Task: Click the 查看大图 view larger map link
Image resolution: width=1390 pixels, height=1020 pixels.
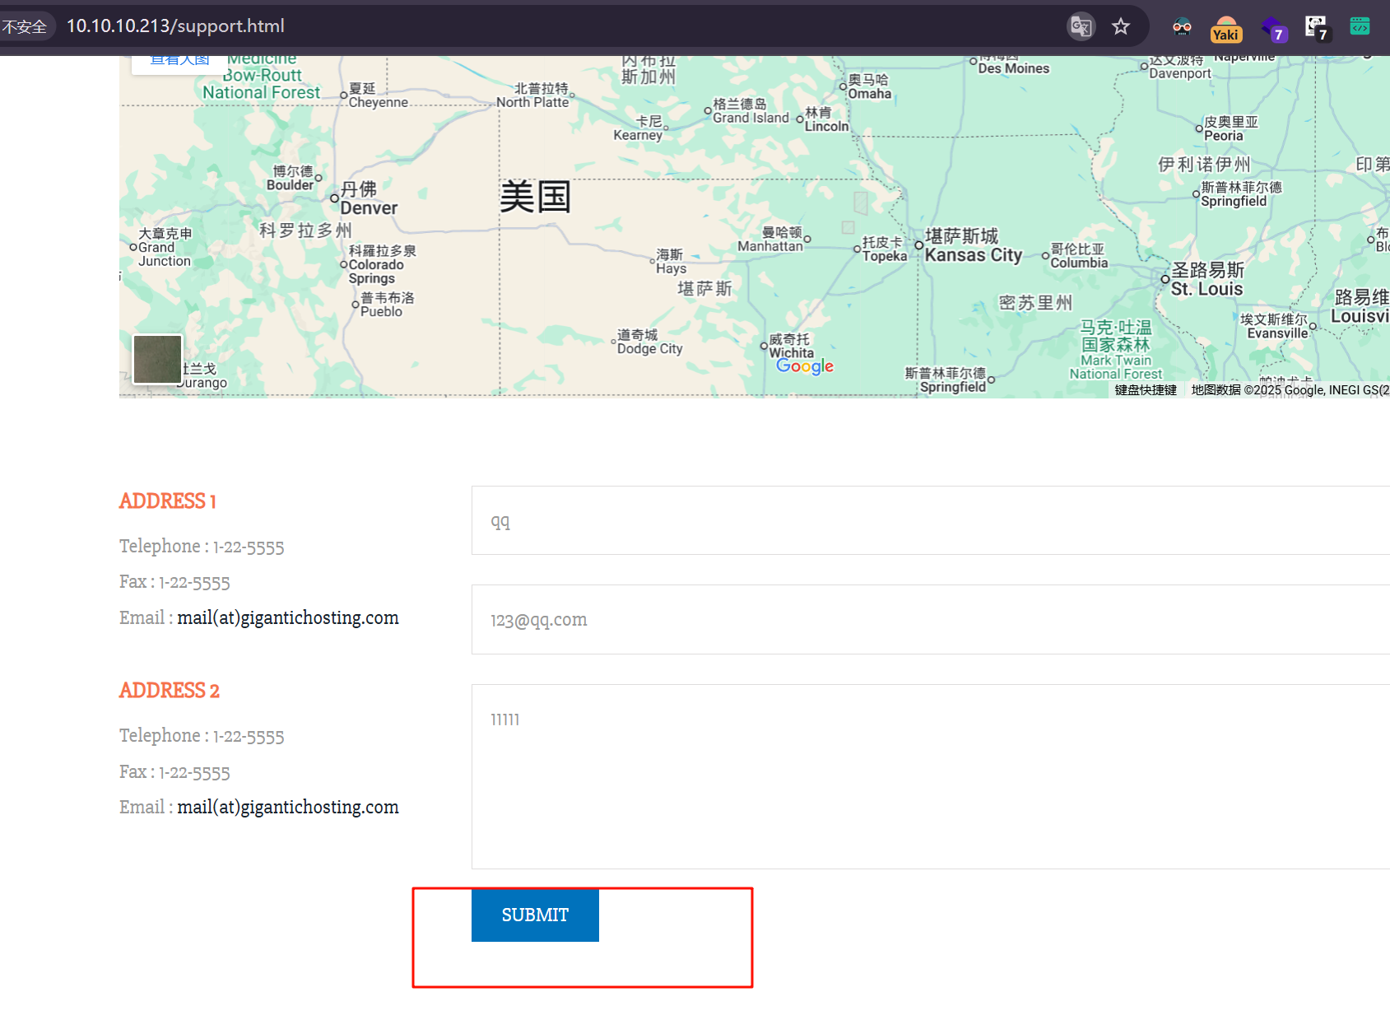Action: [x=179, y=60]
